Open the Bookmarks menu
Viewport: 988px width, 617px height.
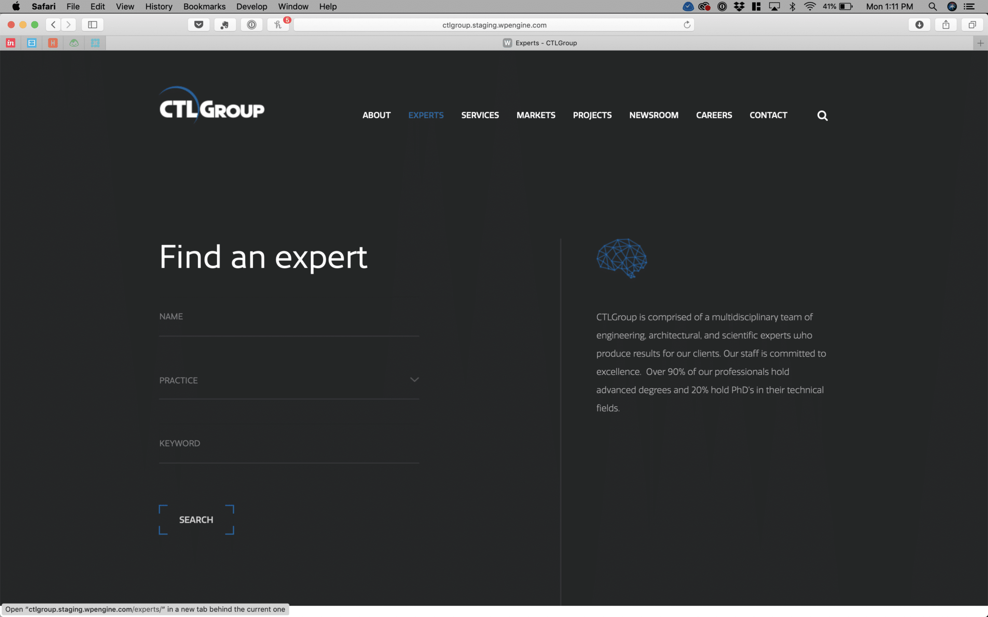204,6
